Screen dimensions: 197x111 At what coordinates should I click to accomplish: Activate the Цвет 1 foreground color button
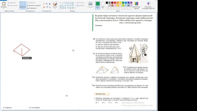(x=98, y=6)
